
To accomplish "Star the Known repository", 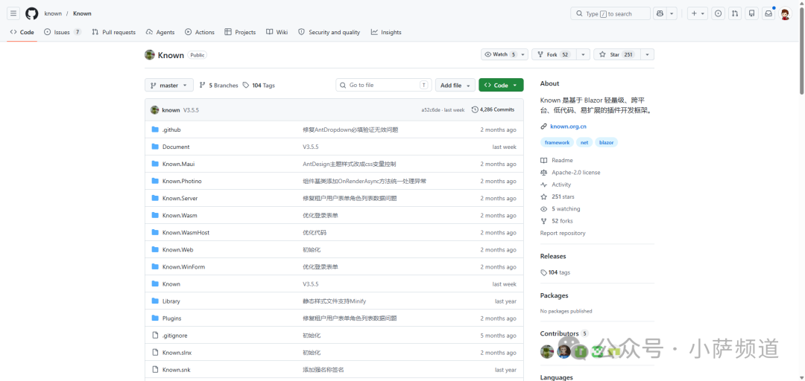I will point(616,54).
